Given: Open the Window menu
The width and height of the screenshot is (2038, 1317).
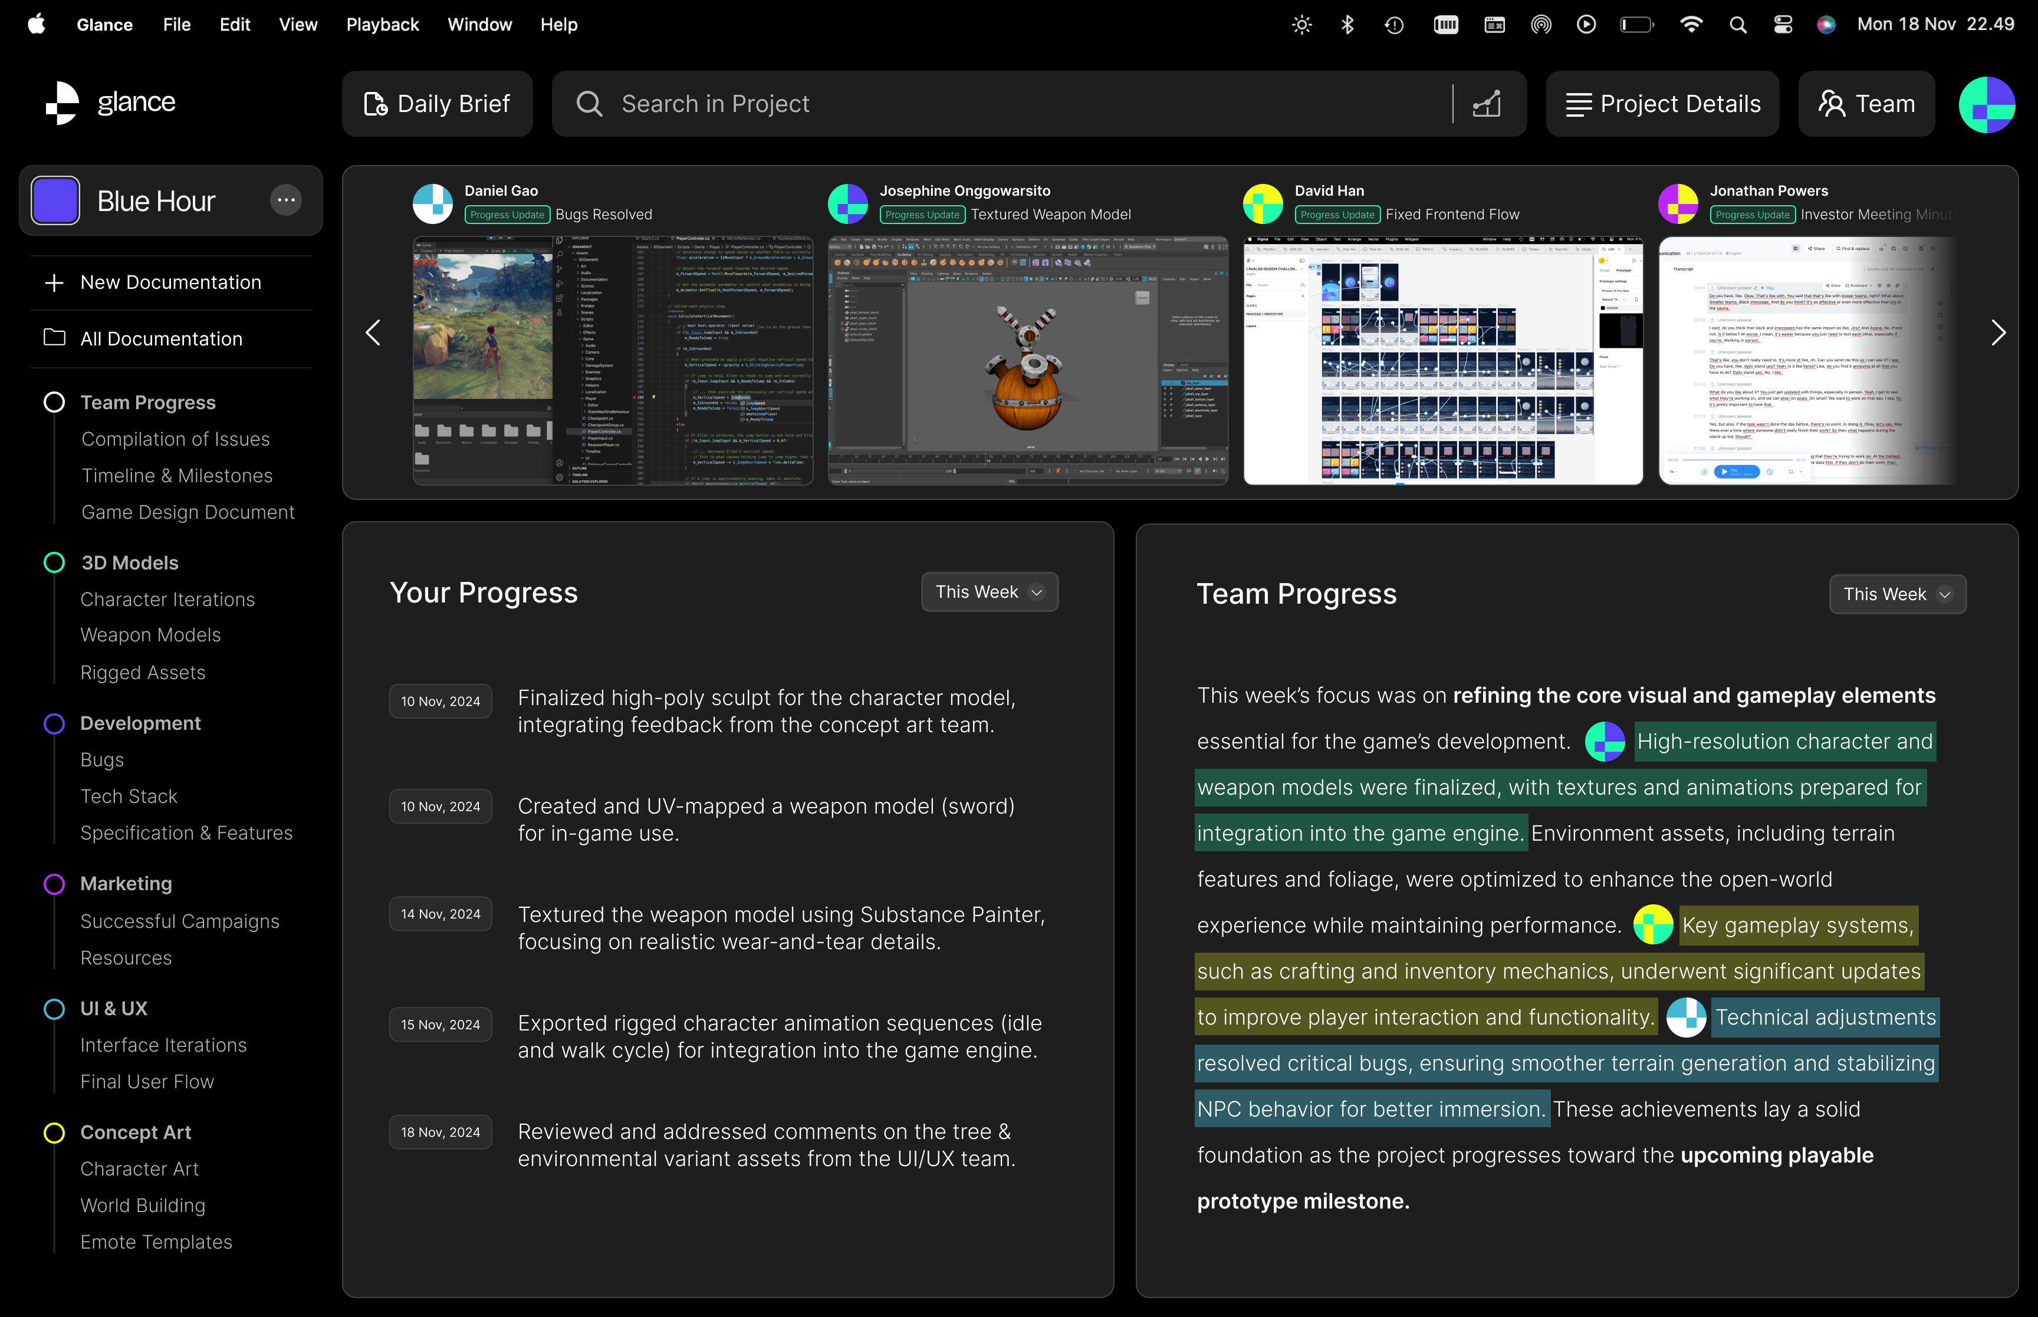Looking at the screenshot, I should pos(480,25).
